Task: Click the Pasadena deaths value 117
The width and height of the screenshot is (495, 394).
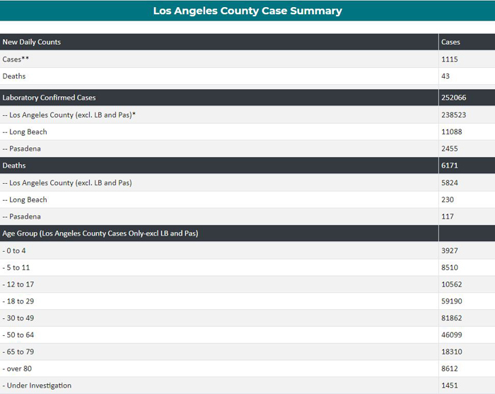Action: (x=448, y=216)
